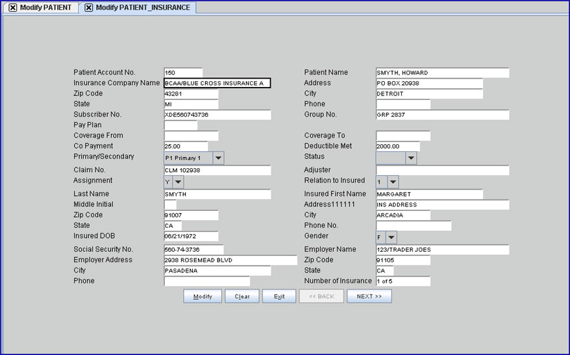Click the empty Coverage To field

click(403, 136)
